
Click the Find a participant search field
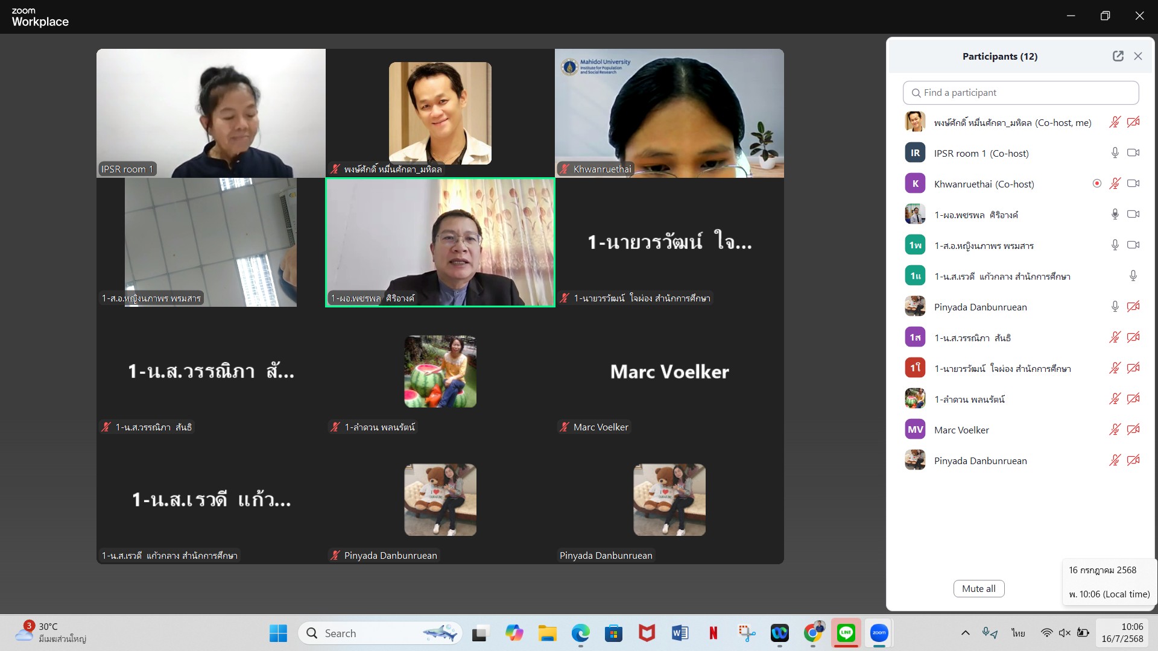click(1020, 93)
